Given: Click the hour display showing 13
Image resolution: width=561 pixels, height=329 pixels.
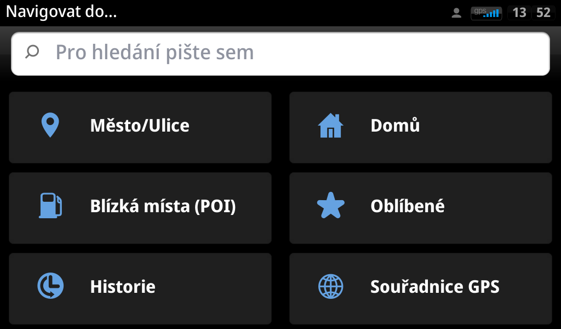Looking at the screenshot, I should [518, 13].
